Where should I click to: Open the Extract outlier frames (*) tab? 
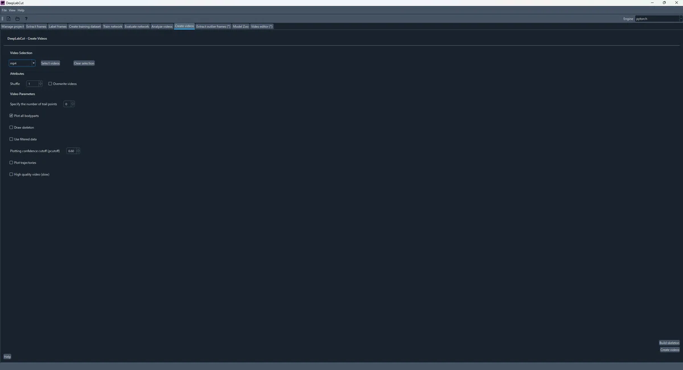coord(213,26)
